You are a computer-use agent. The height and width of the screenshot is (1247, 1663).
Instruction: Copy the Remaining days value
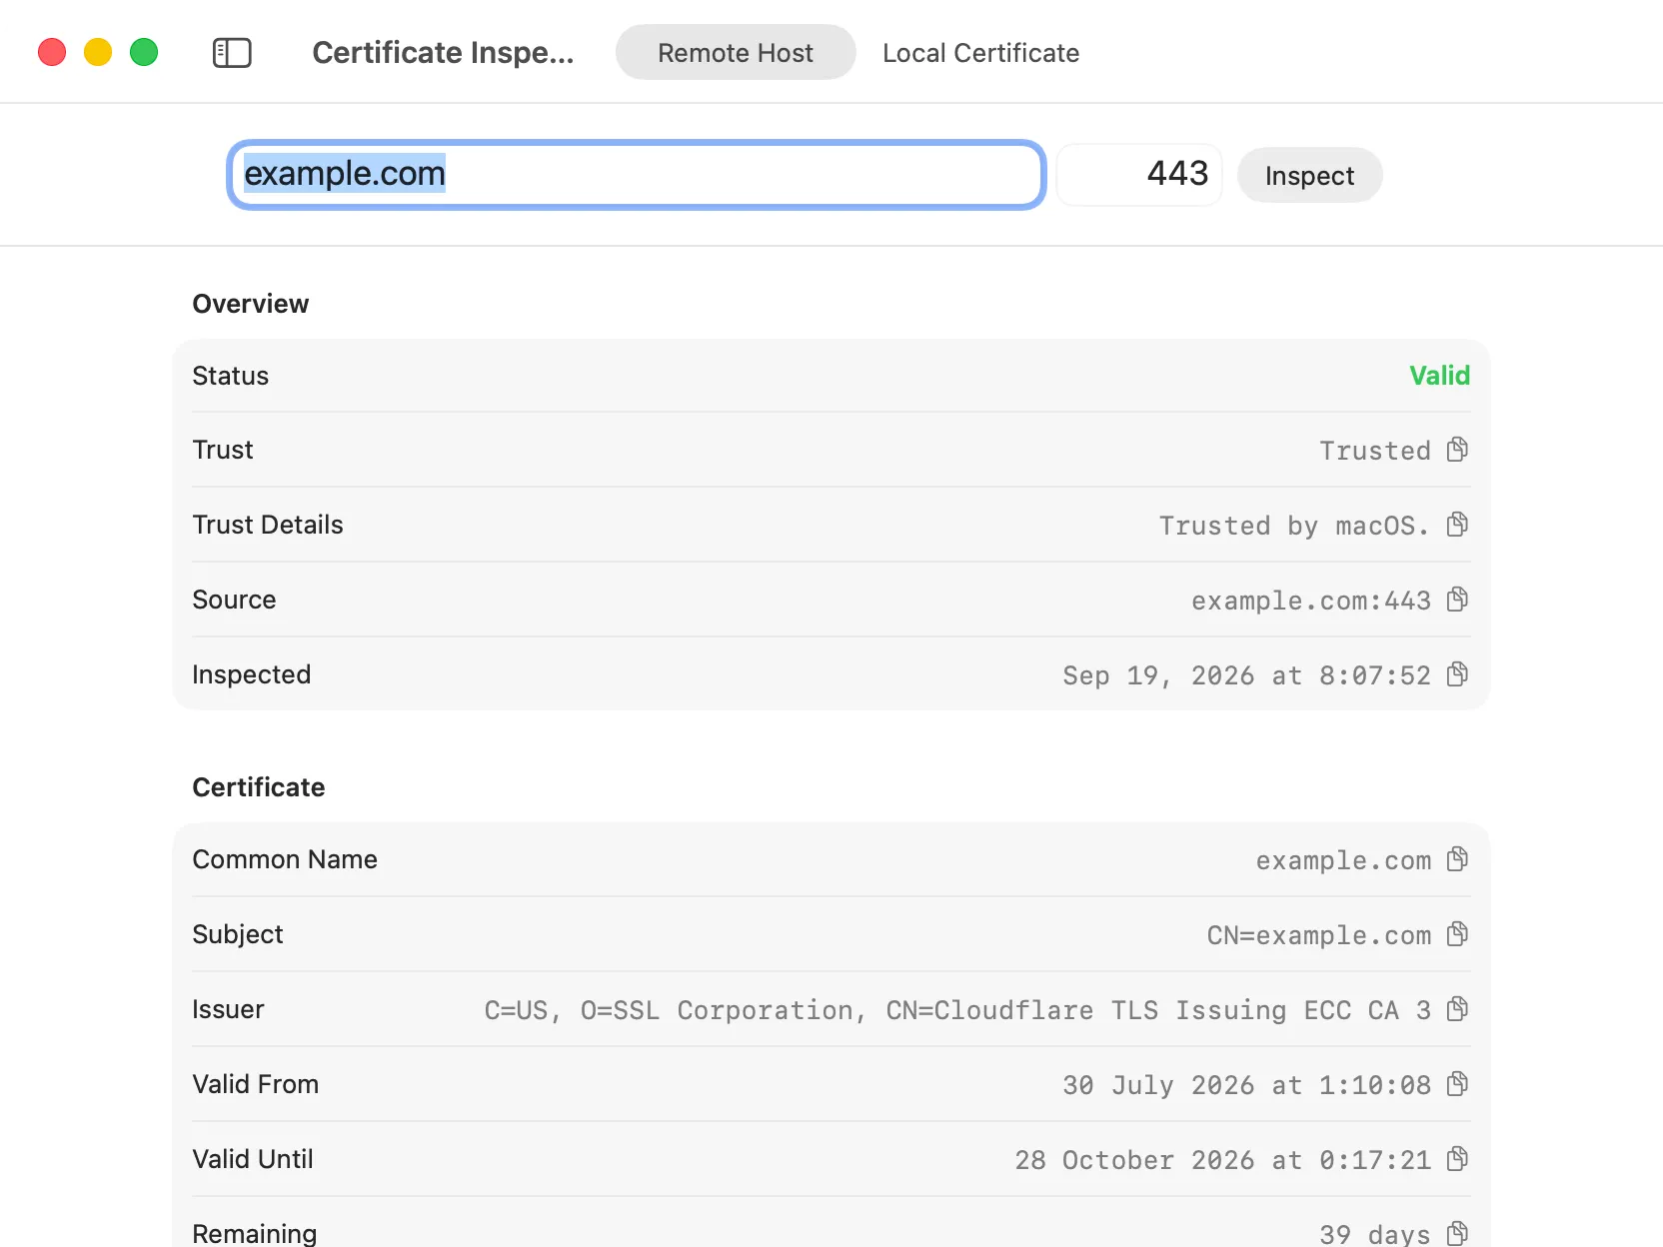point(1458,1233)
